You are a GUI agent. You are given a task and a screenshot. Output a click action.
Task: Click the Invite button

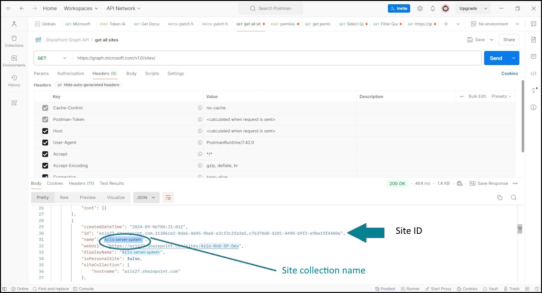[x=399, y=8]
